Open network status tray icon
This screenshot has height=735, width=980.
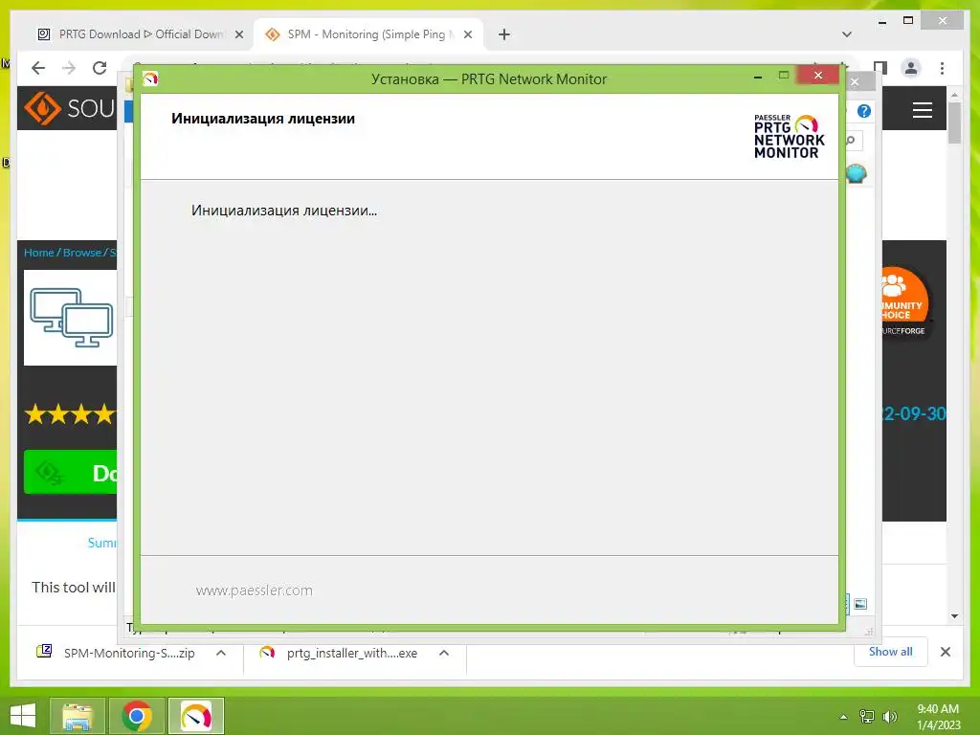tap(867, 717)
